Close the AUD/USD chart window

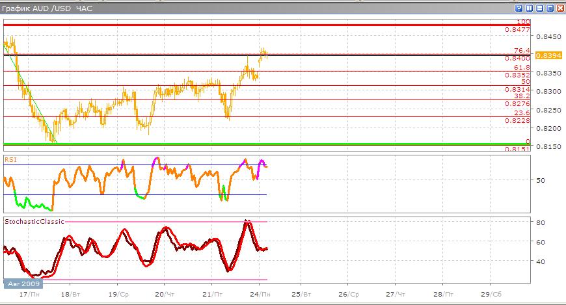click(559, 8)
